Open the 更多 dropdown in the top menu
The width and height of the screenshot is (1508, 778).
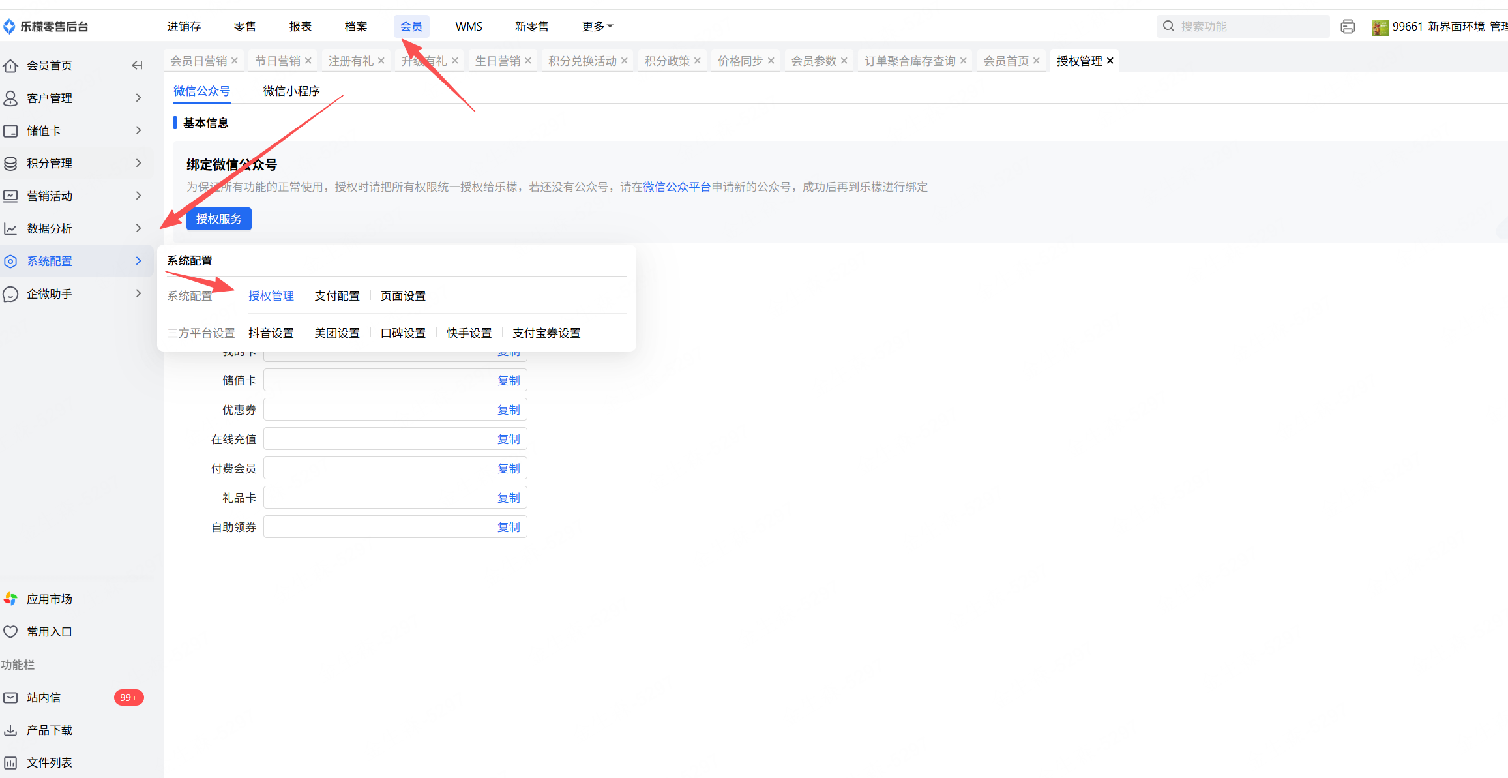click(x=597, y=26)
